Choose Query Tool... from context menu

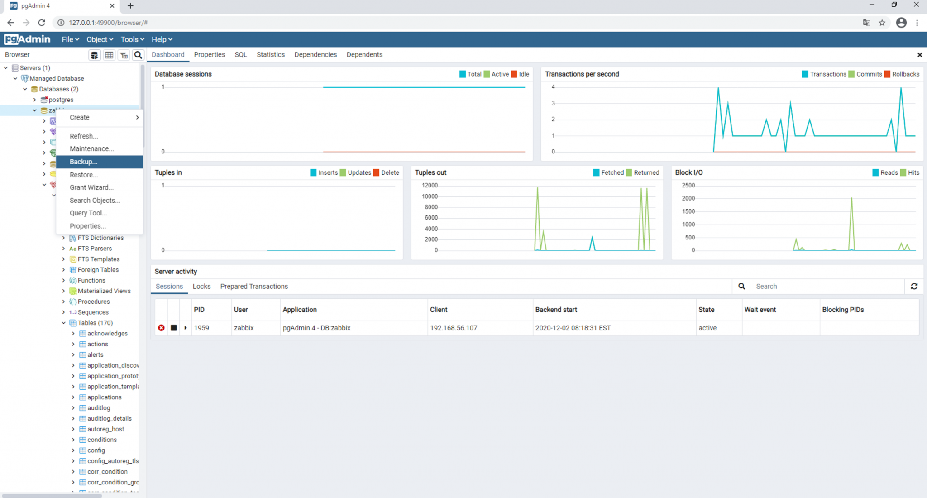[x=88, y=213]
